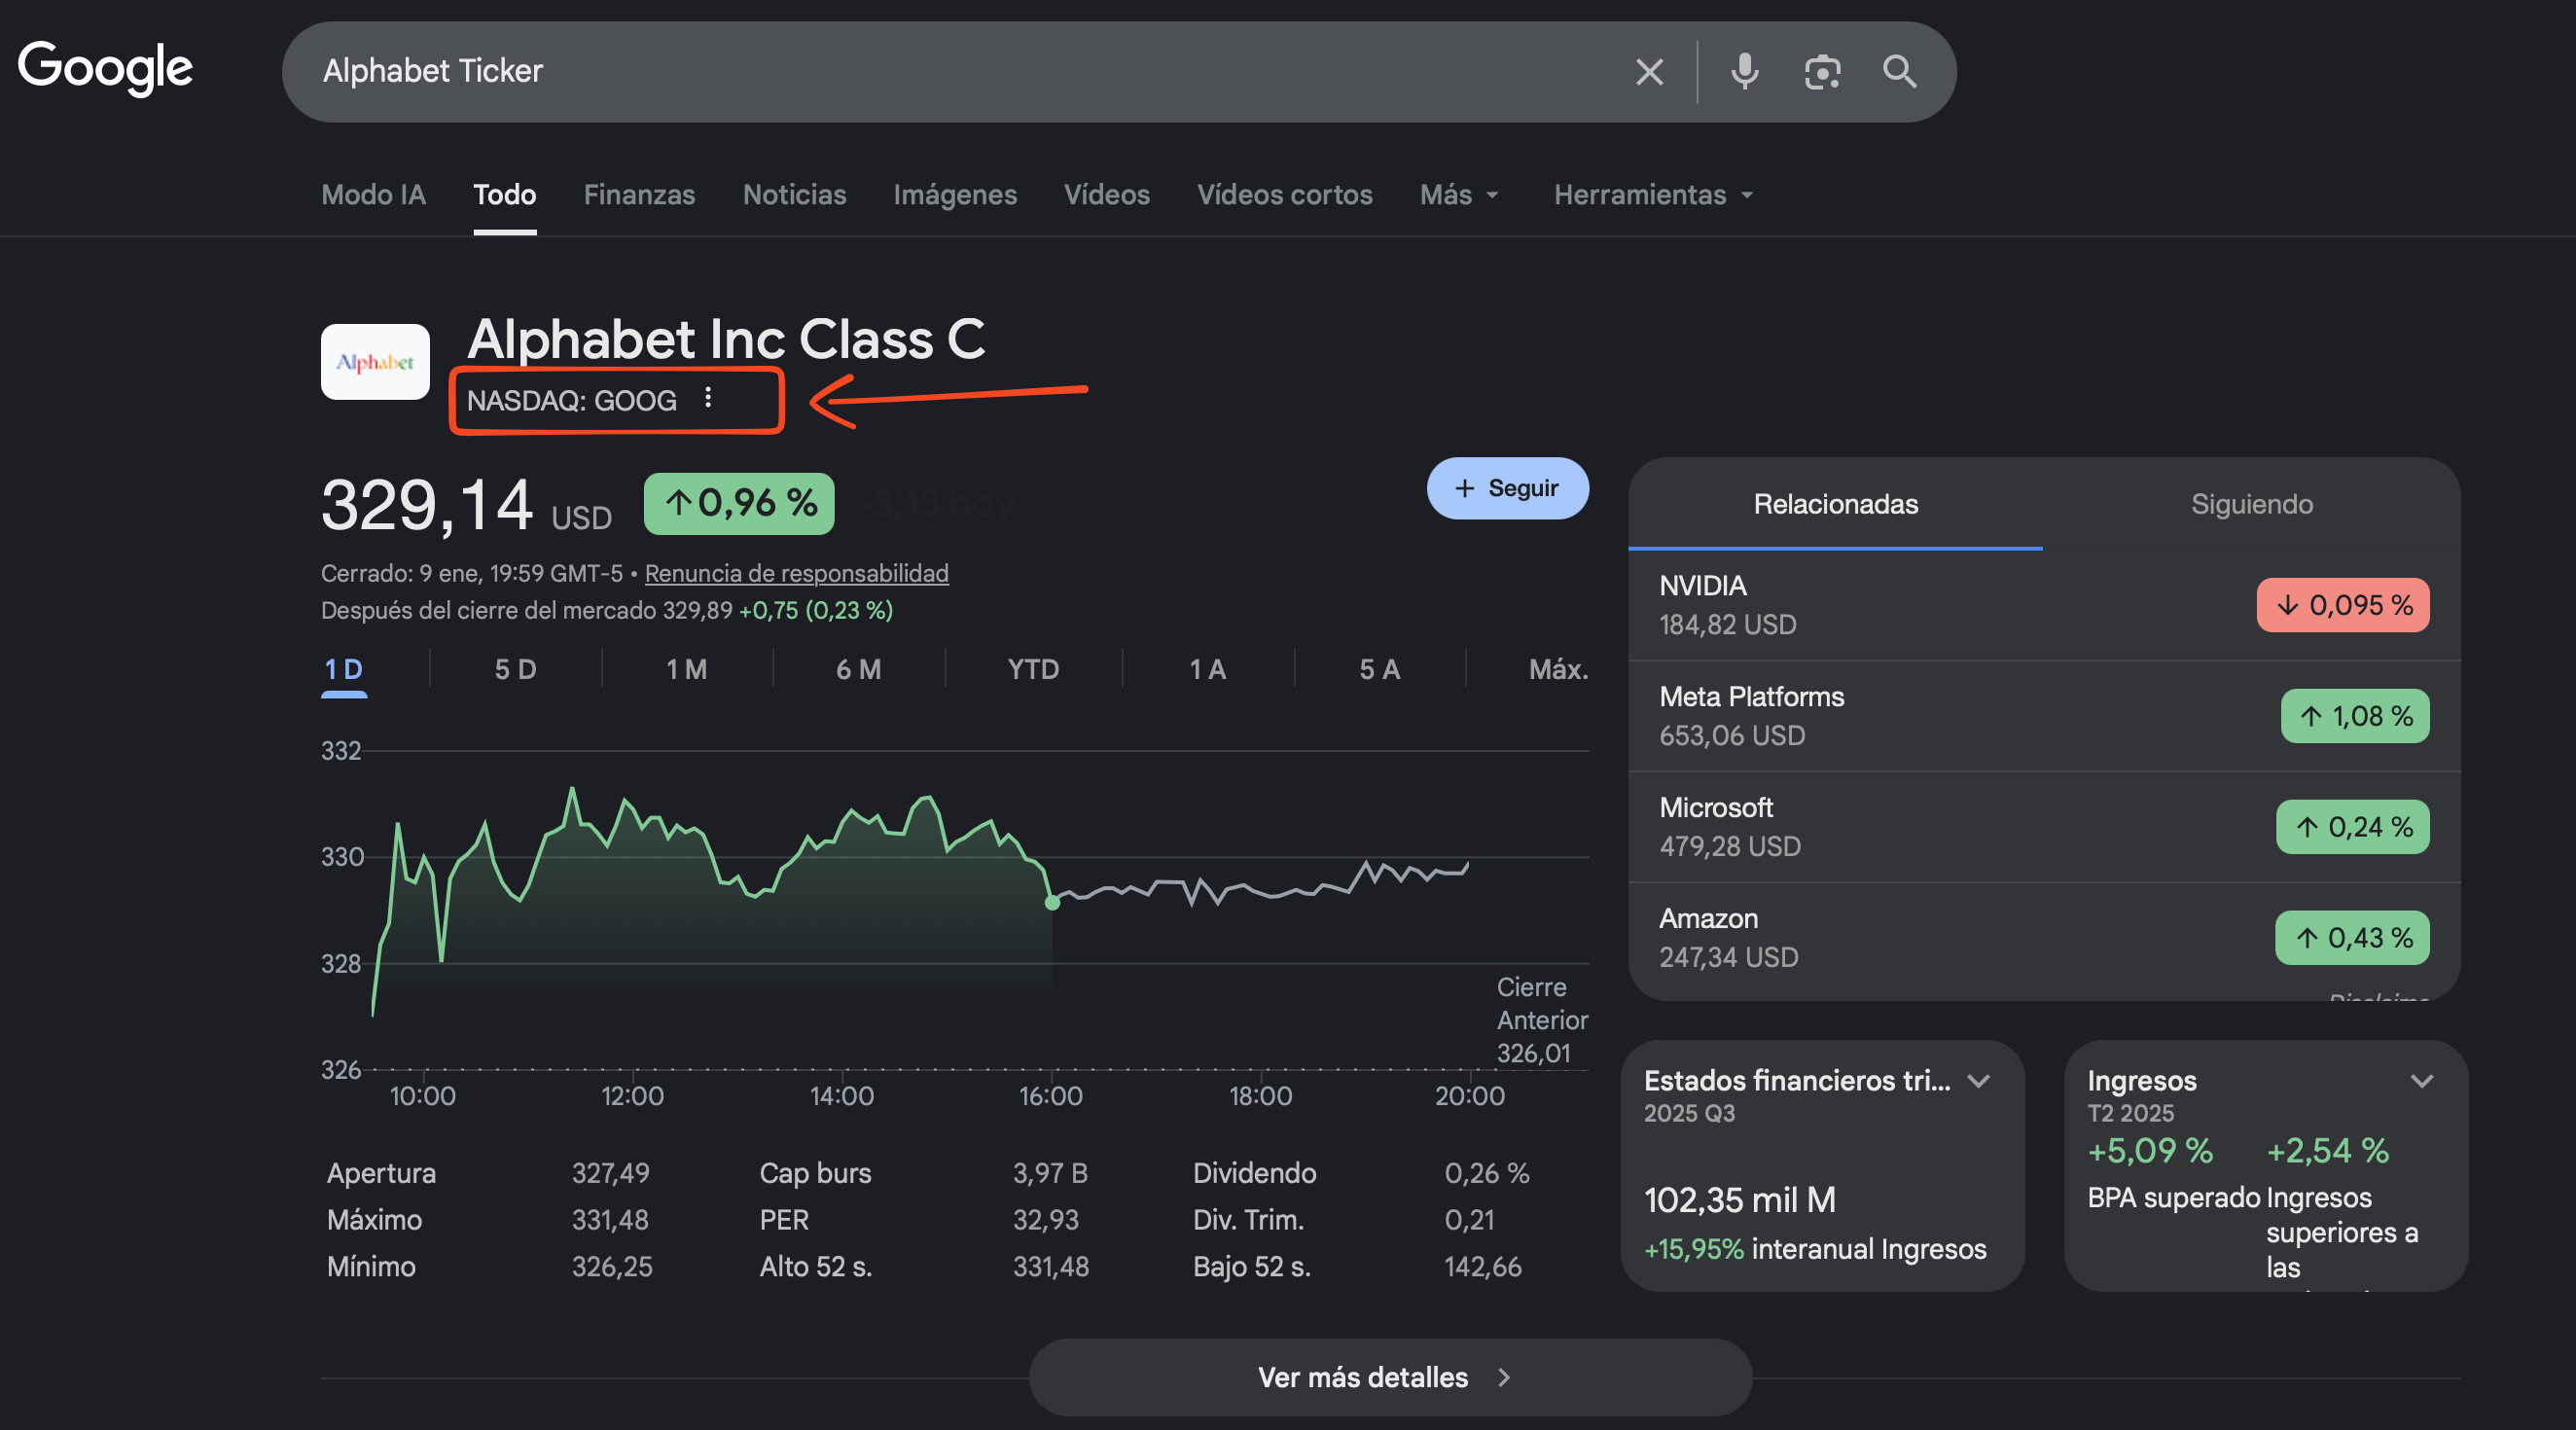Open the Herramientas dropdown
The height and width of the screenshot is (1430, 2576).
pos(1652,195)
